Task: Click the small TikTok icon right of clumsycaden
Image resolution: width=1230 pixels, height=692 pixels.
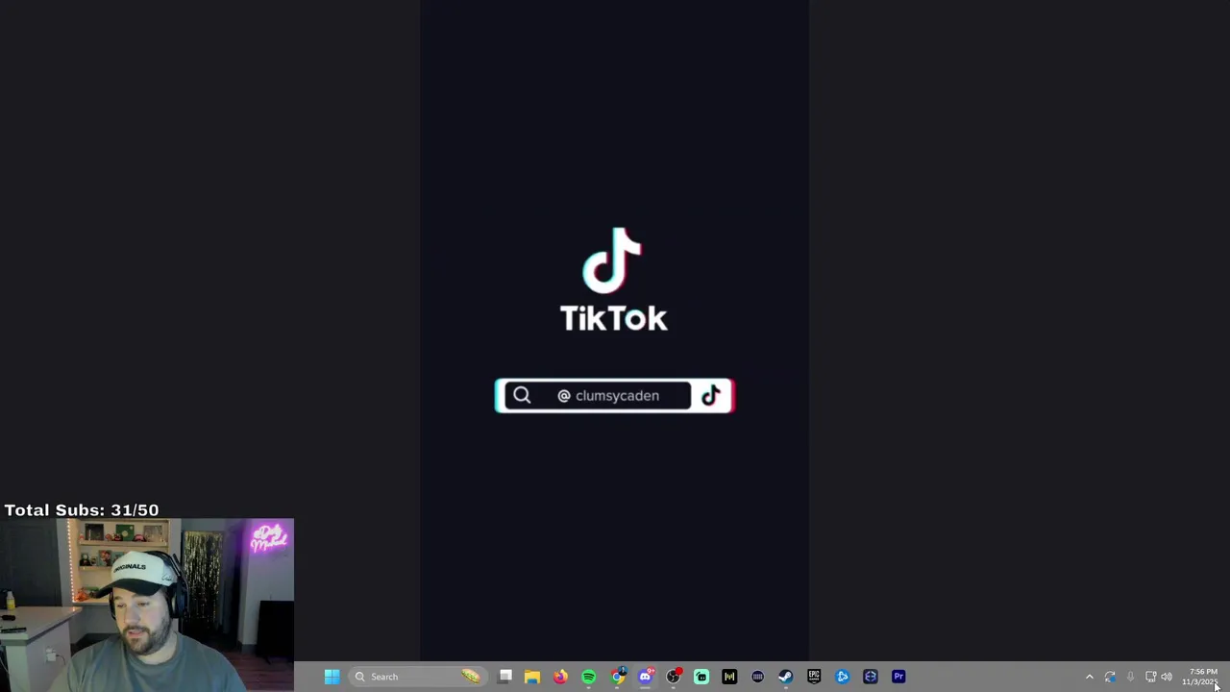Action: (711, 396)
